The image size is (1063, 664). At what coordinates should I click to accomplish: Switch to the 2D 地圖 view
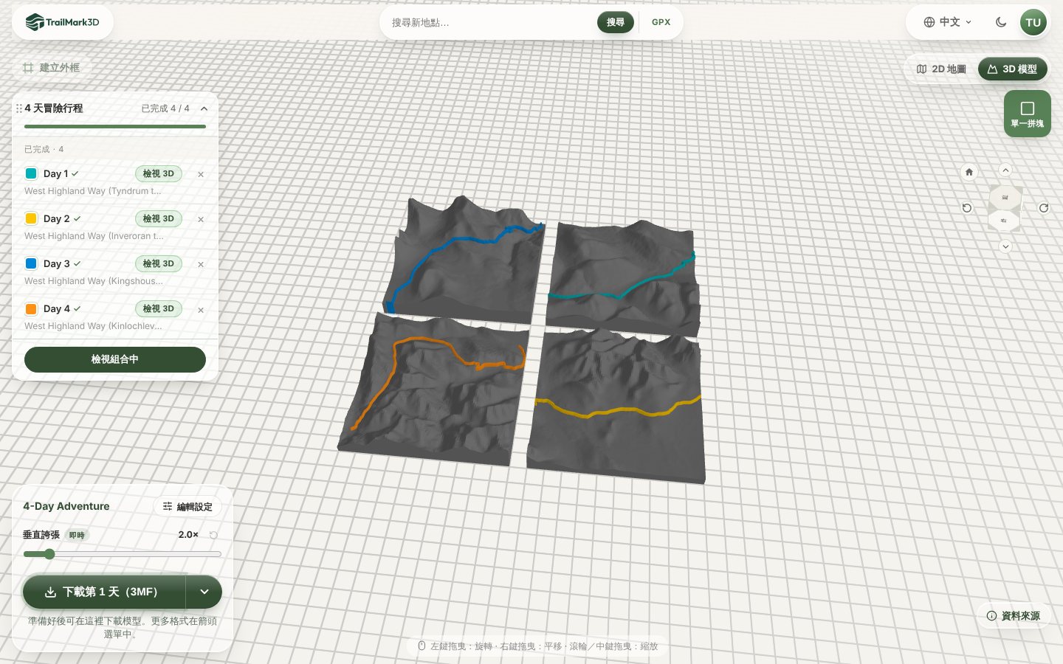point(941,69)
